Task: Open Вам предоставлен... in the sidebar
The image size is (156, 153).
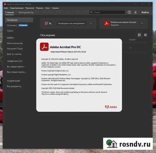Action: [x=16, y=72]
